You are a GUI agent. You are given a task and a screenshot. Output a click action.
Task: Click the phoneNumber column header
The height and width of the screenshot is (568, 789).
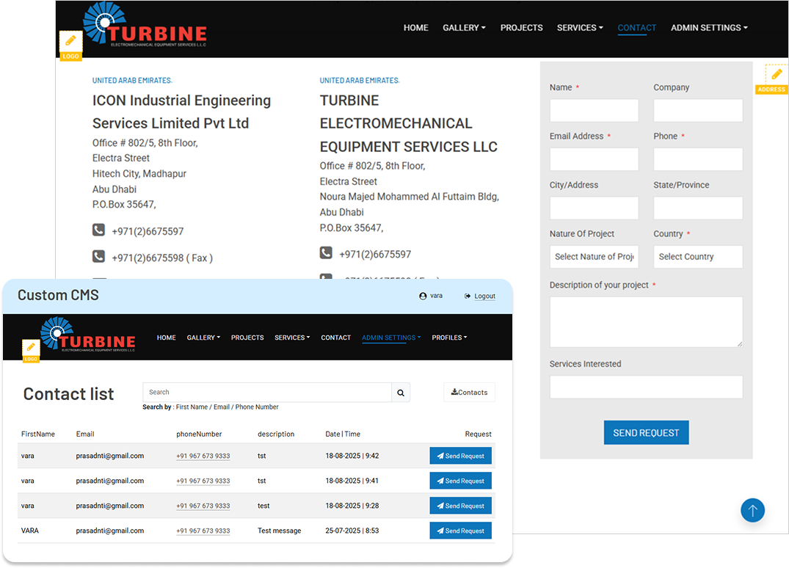pyautogui.click(x=199, y=434)
